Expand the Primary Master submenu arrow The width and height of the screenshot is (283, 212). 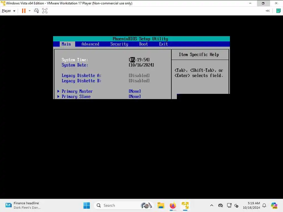59,91
